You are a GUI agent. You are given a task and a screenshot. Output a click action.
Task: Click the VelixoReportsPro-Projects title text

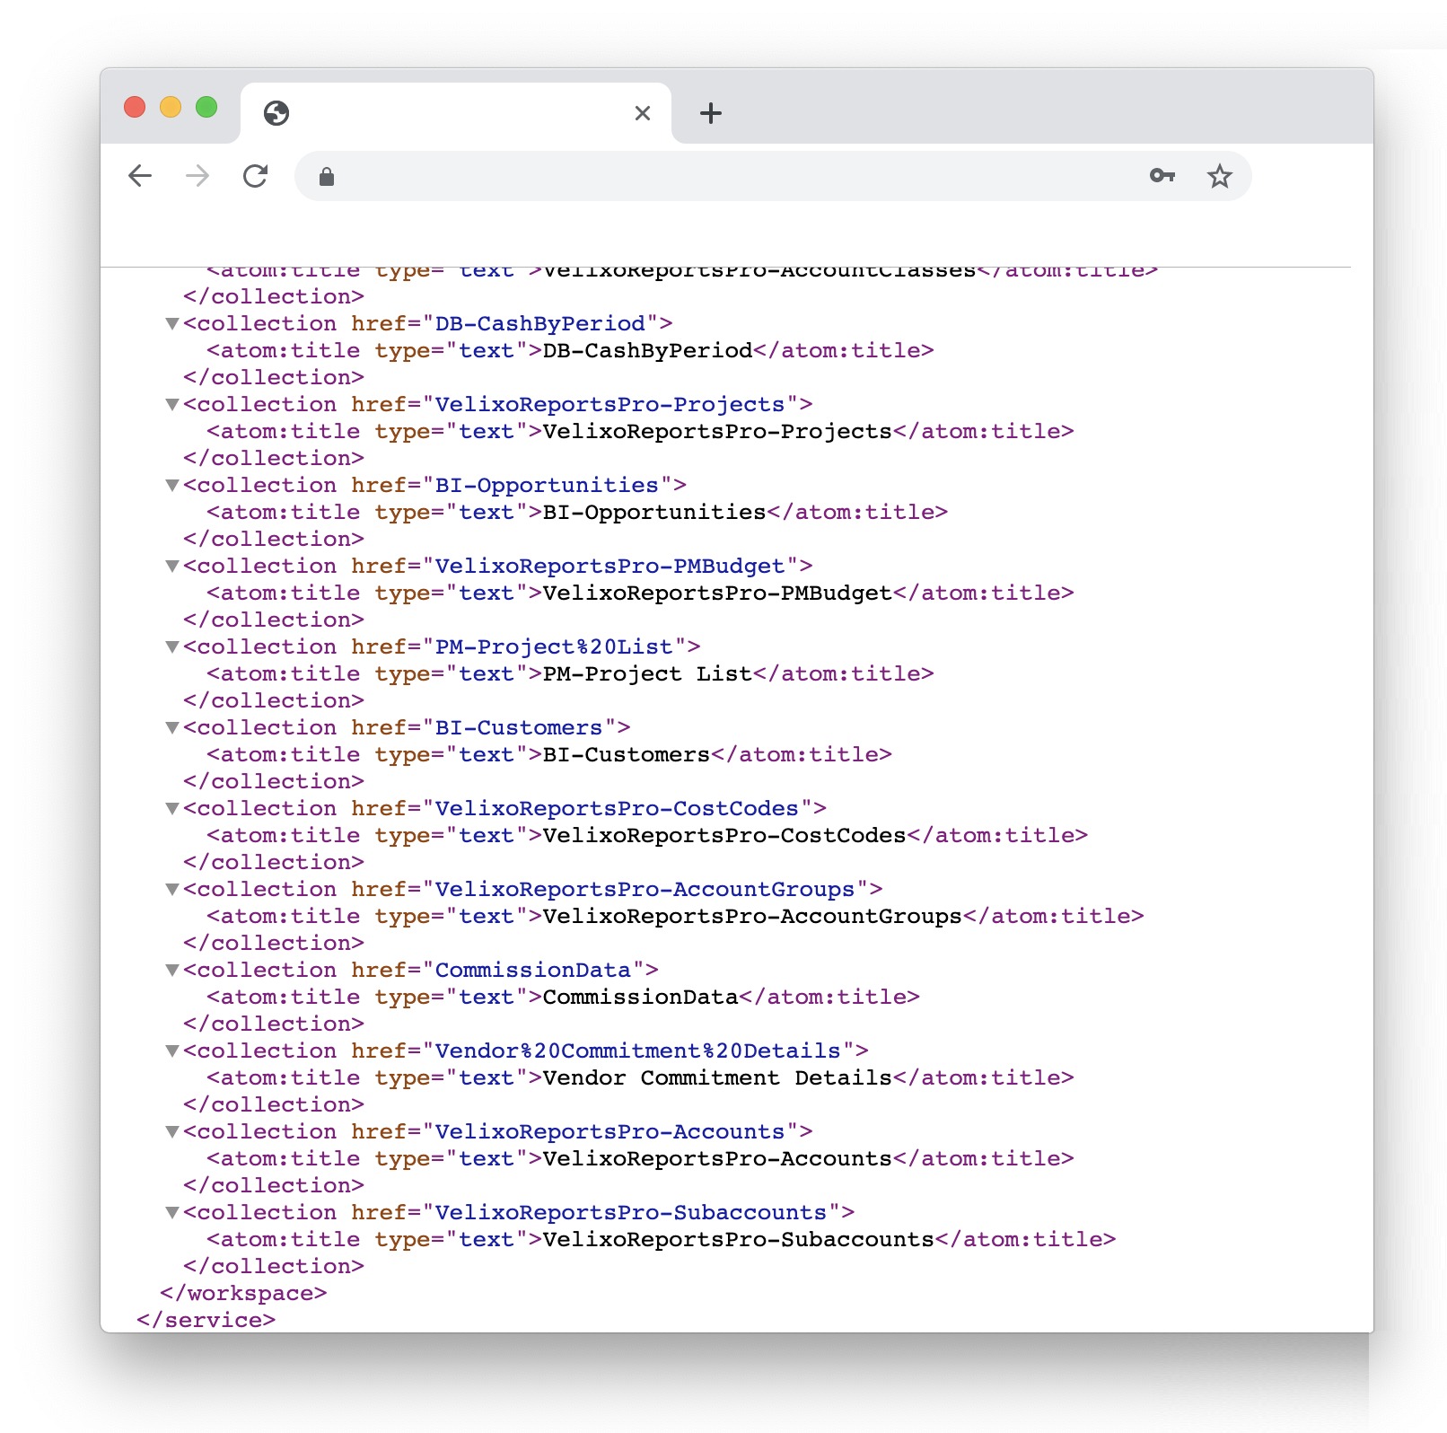coord(718,431)
